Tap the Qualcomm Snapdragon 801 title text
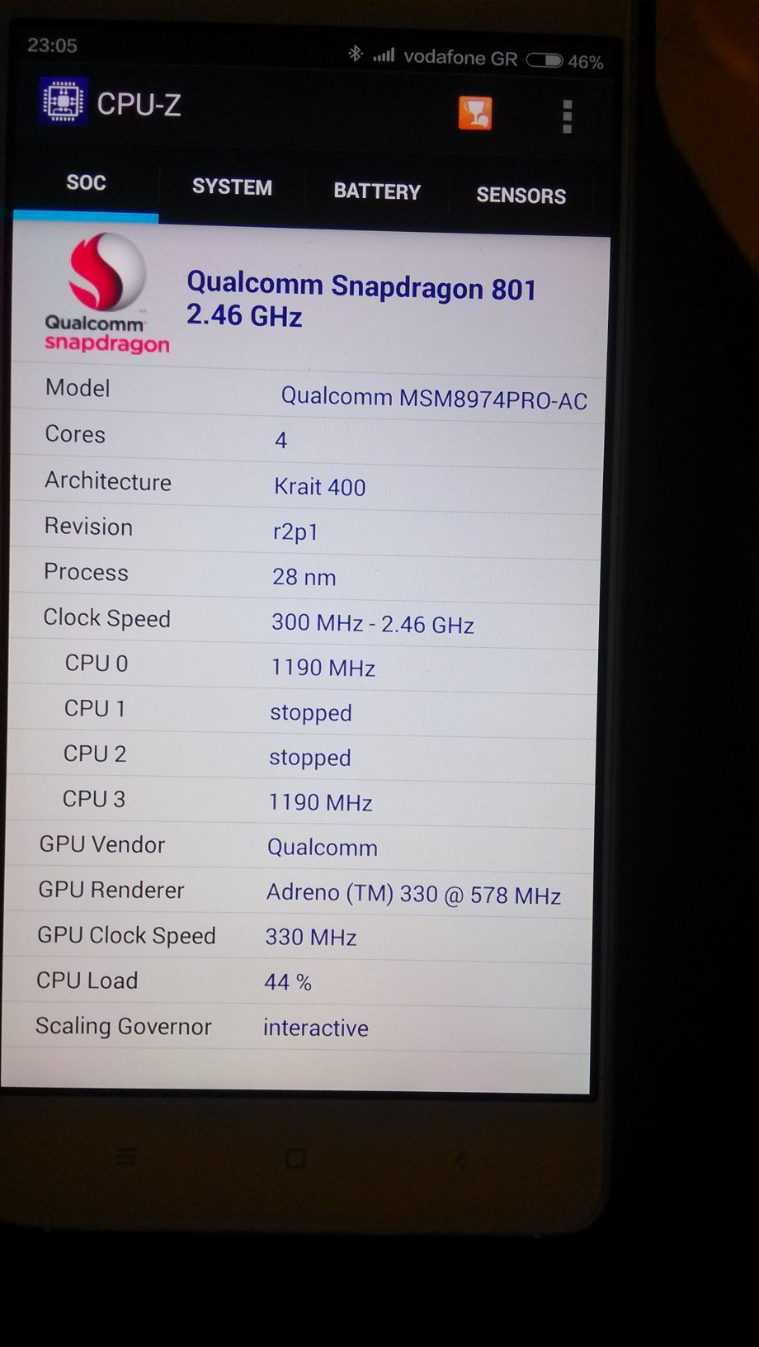The width and height of the screenshot is (759, 1347). point(361,286)
